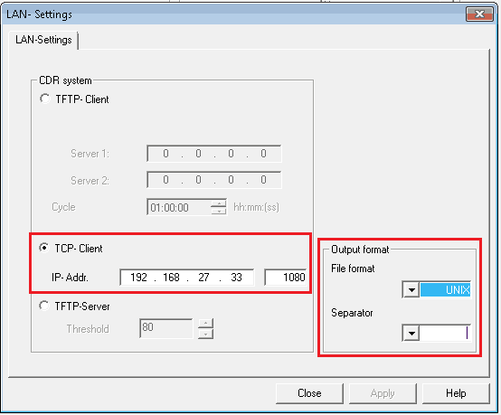Click the Separator value field

(445, 334)
